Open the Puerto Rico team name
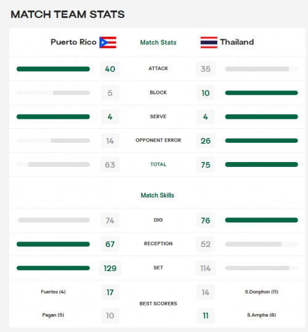 click(x=73, y=42)
